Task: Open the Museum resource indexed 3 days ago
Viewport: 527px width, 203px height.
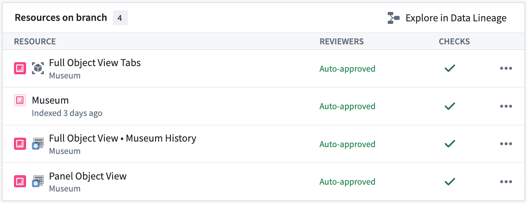Action: click(50, 101)
